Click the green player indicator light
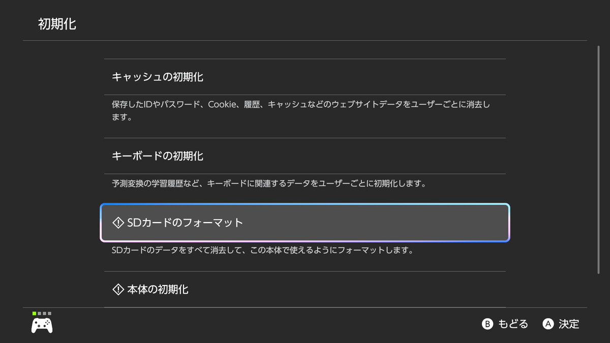Screen dimensions: 610x343 (x=34, y=314)
